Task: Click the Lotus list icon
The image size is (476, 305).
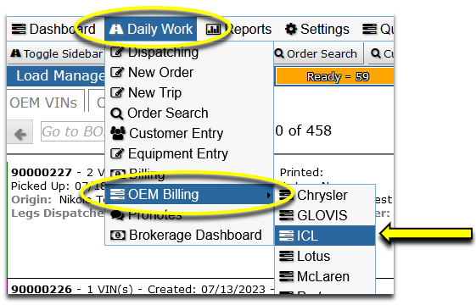Action: tap(286, 256)
